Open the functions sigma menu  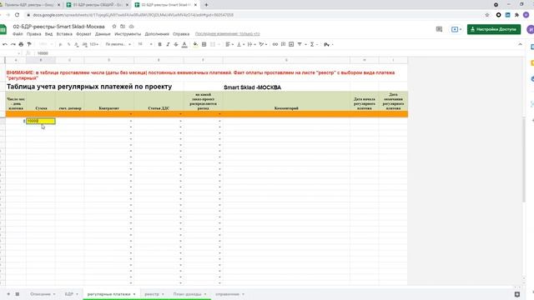pos(312,44)
